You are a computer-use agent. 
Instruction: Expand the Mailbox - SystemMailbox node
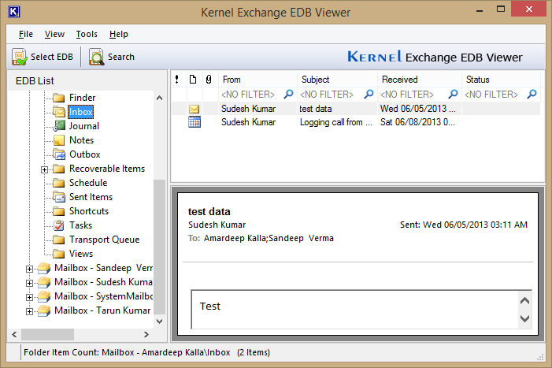30,297
